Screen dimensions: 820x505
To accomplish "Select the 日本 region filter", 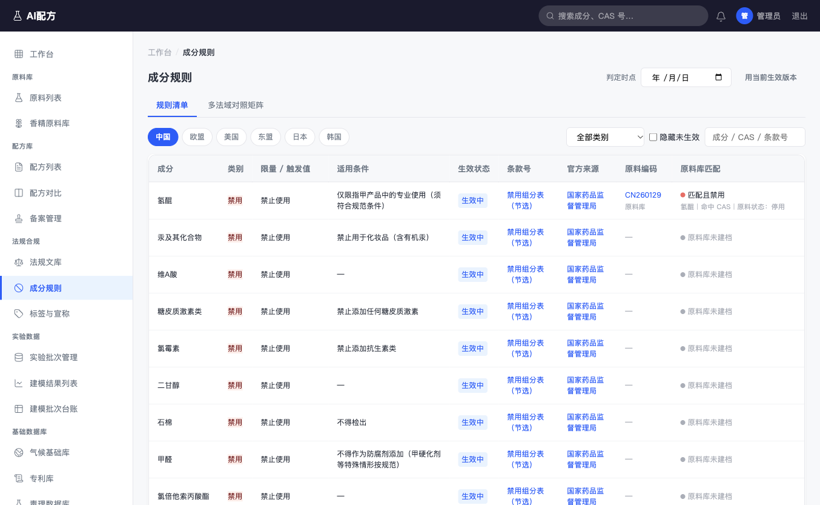I will click(300, 137).
